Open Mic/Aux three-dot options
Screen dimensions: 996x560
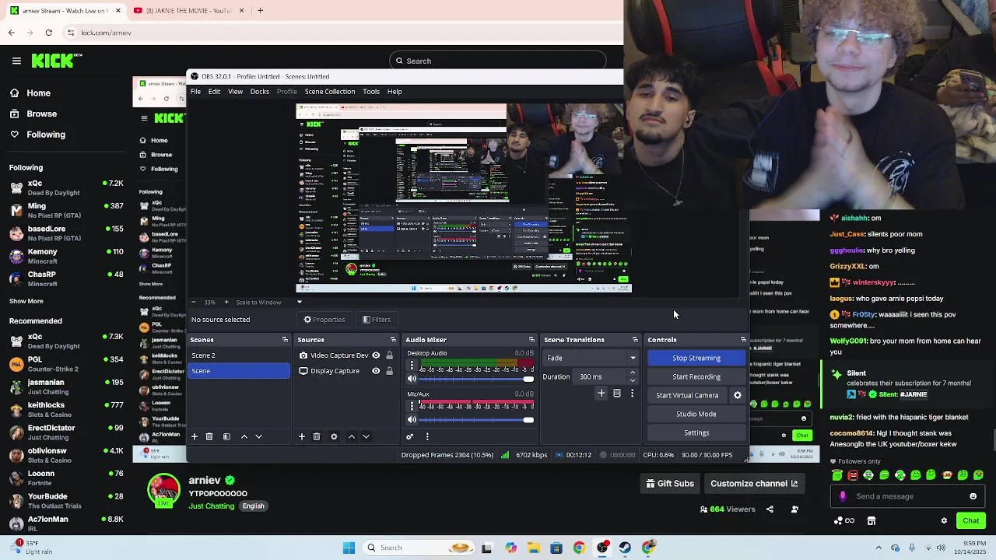pyautogui.click(x=412, y=406)
